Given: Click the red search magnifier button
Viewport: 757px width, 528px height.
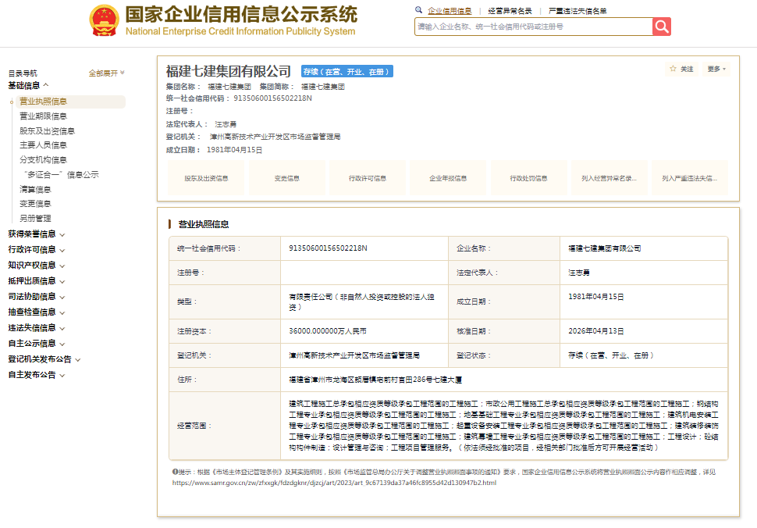Looking at the screenshot, I should pos(662,27).
